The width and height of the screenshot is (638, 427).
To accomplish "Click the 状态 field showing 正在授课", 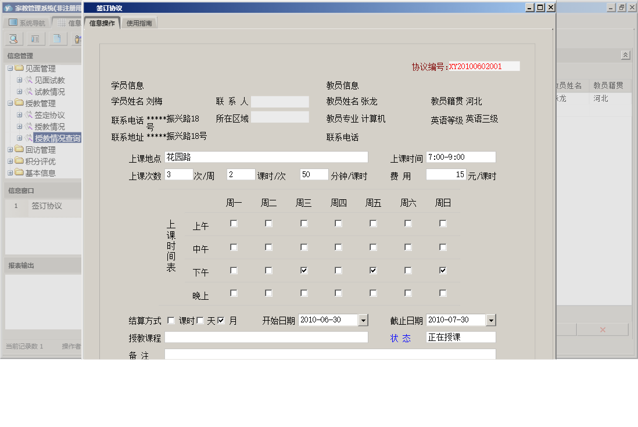I will (x=461, y=337).
